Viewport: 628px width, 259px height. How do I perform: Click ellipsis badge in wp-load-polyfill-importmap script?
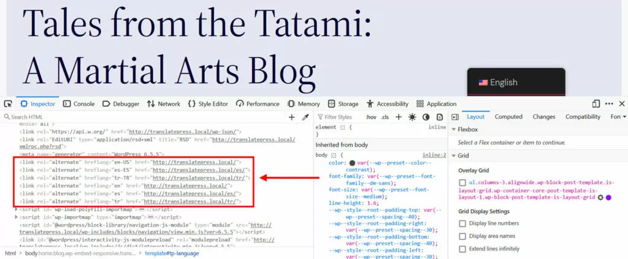tap(142, 209)
